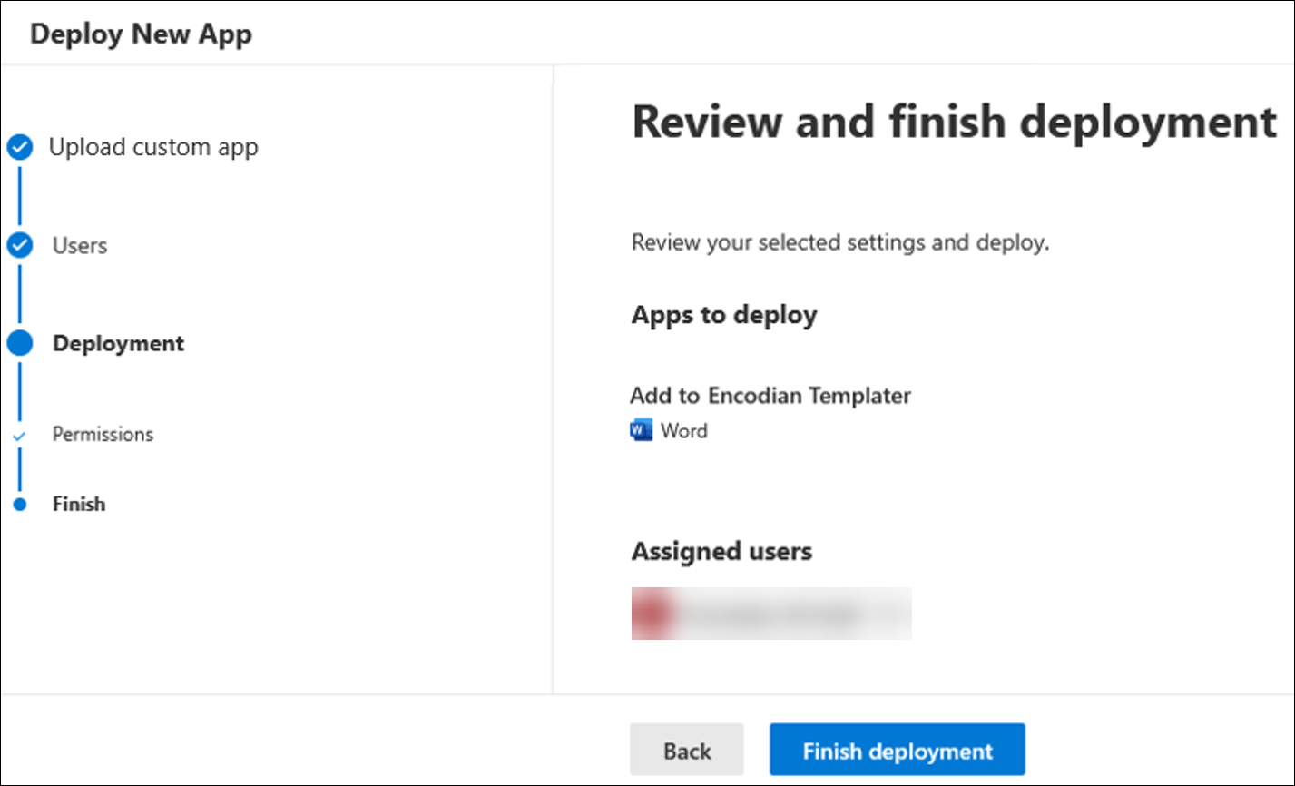The width and height of the screenshot is (1295, 786).
Task: Click the Review and finish deployment heading
Action: tap(955, 122)
